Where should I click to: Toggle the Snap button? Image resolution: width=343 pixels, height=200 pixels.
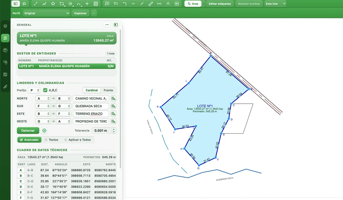[x=193, y=4]
